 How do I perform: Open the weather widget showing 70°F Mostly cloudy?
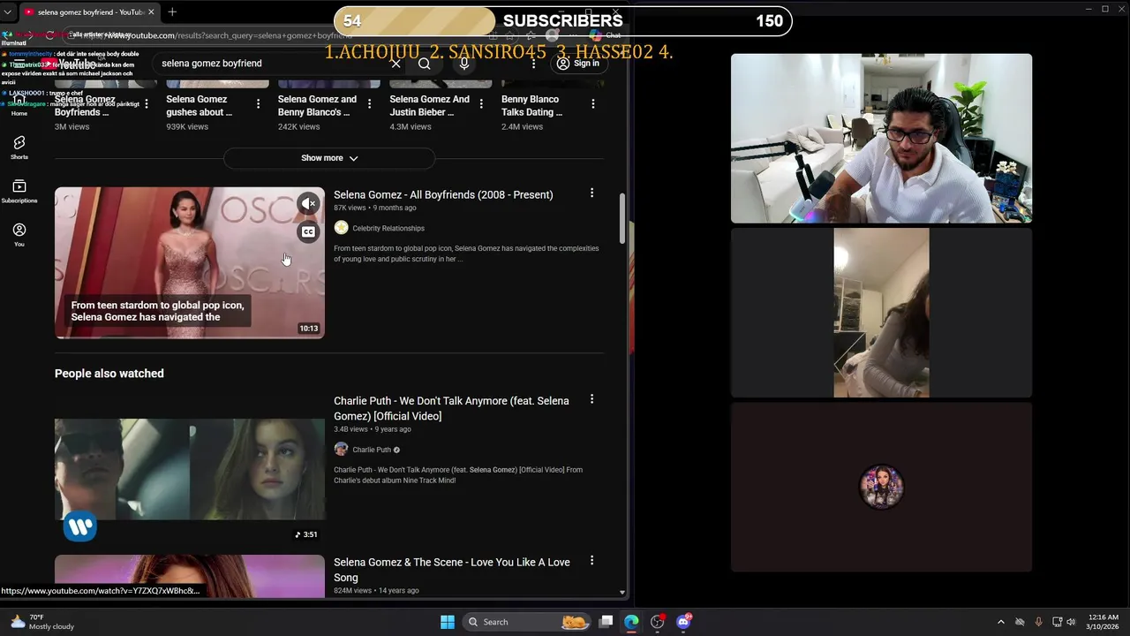point(42,622)
